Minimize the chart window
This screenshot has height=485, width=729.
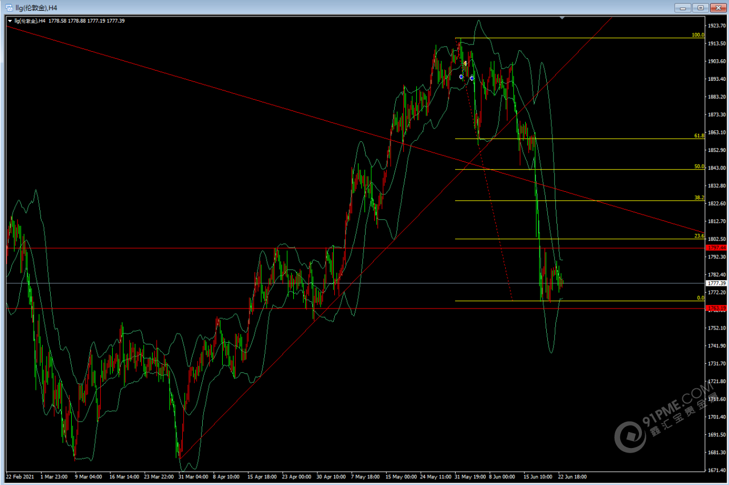coord(683,7)
